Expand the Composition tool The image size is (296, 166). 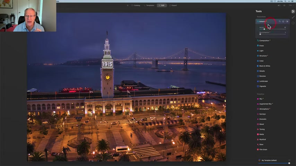(264, 40)
